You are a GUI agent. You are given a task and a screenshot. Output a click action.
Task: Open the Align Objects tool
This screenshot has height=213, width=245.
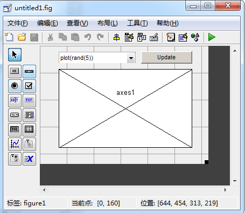click(116, 37)
